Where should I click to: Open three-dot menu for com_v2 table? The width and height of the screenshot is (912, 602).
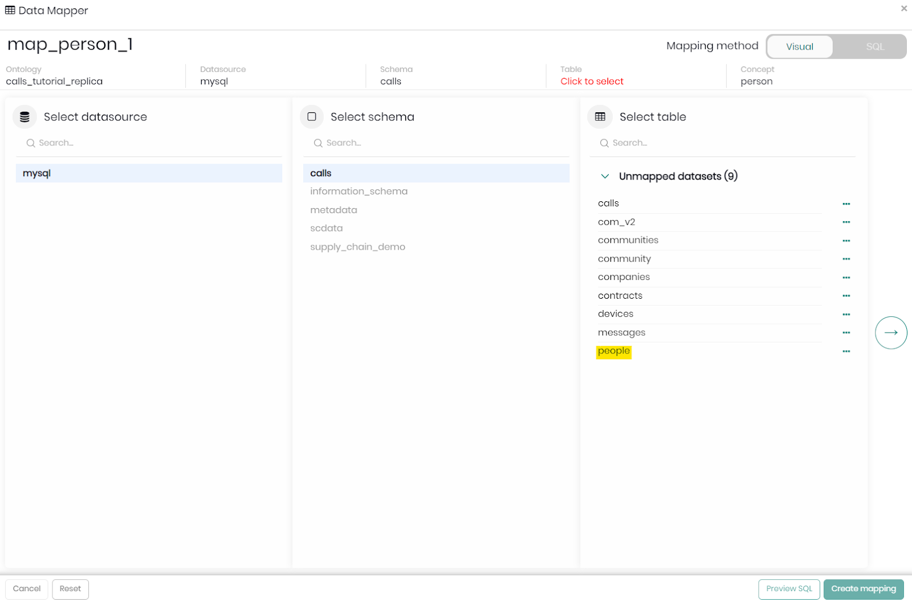point(846,222)
